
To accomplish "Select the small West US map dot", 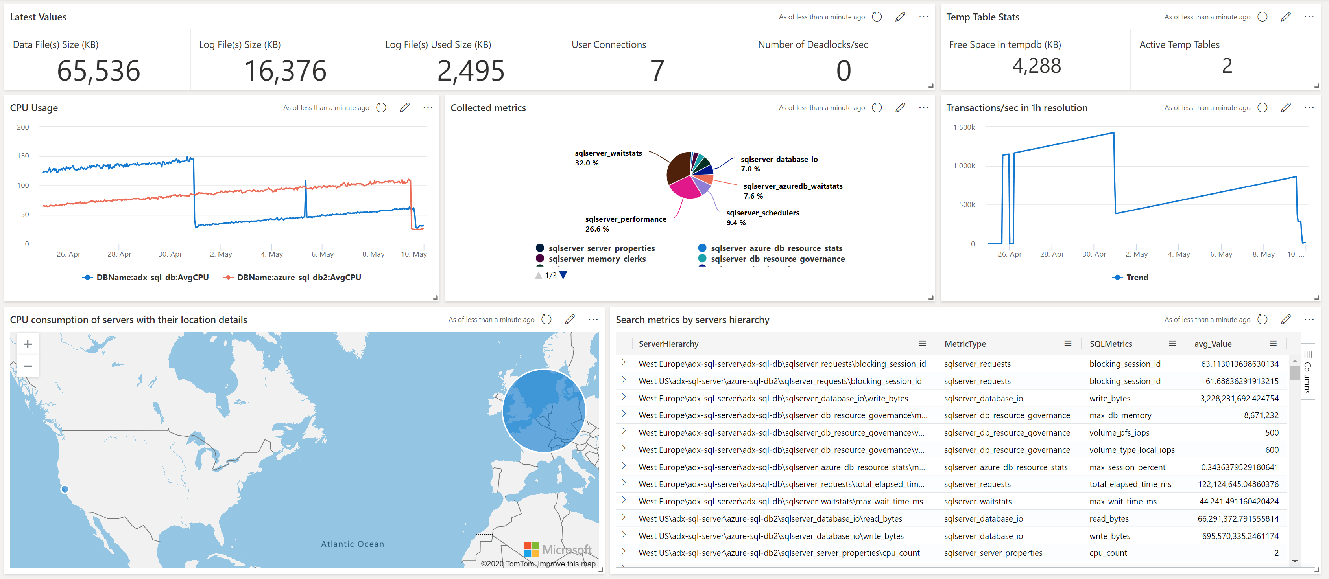I will [x=65, y=489].
